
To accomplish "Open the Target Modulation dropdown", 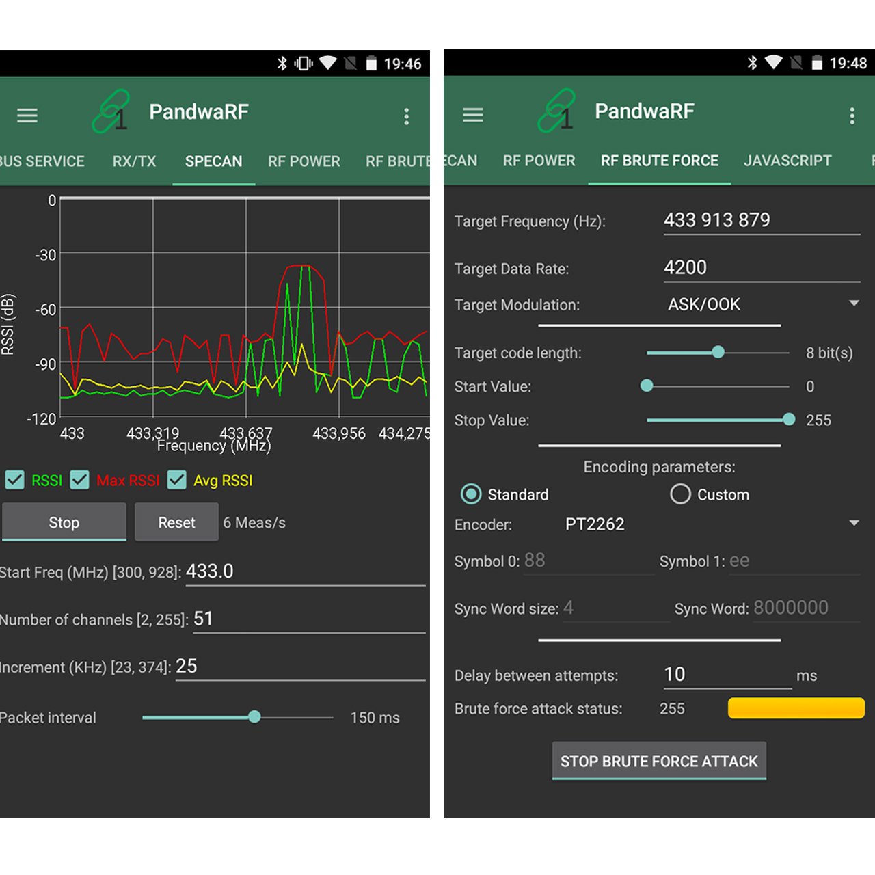I will coord(852,304).
